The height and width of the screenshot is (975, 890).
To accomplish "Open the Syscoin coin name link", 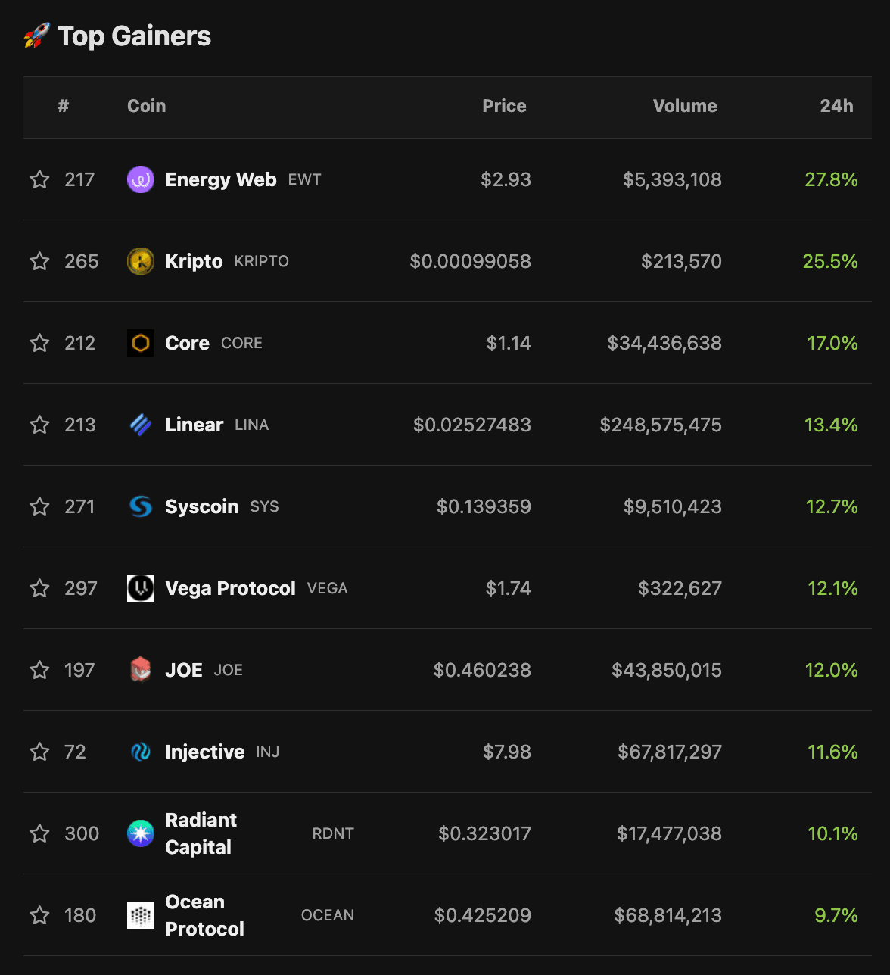I will pyautogui.click(x=201, y=506).
